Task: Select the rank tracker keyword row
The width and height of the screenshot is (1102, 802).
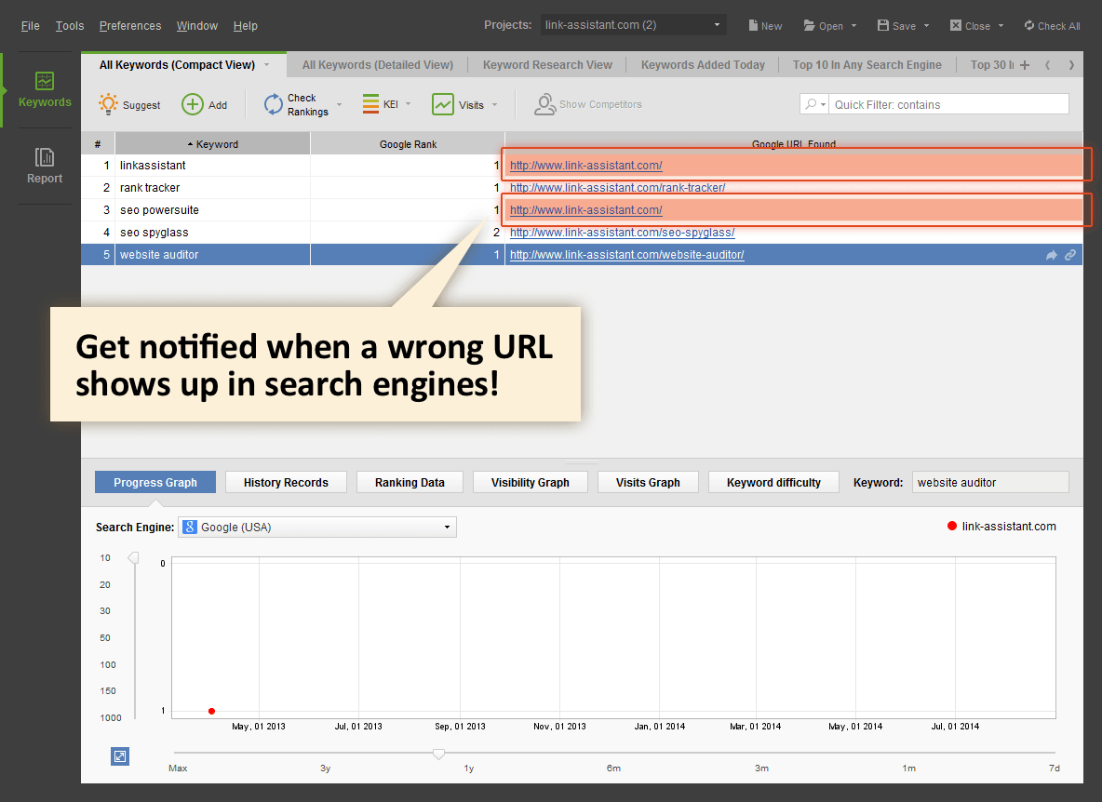Action: pos(581,188)
